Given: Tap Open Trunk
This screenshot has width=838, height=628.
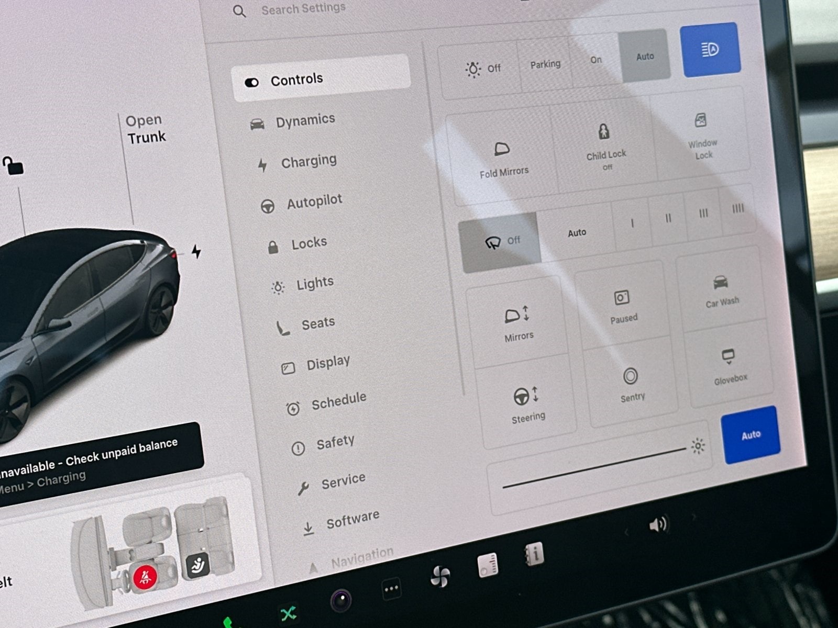Looking at the screenshot, I should click(145, 129).
